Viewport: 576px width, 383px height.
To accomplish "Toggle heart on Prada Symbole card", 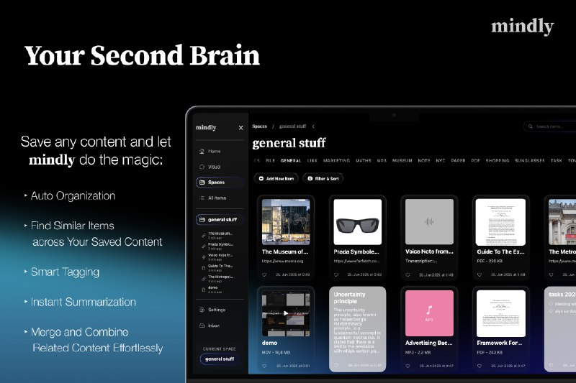I will click(336, 274).
